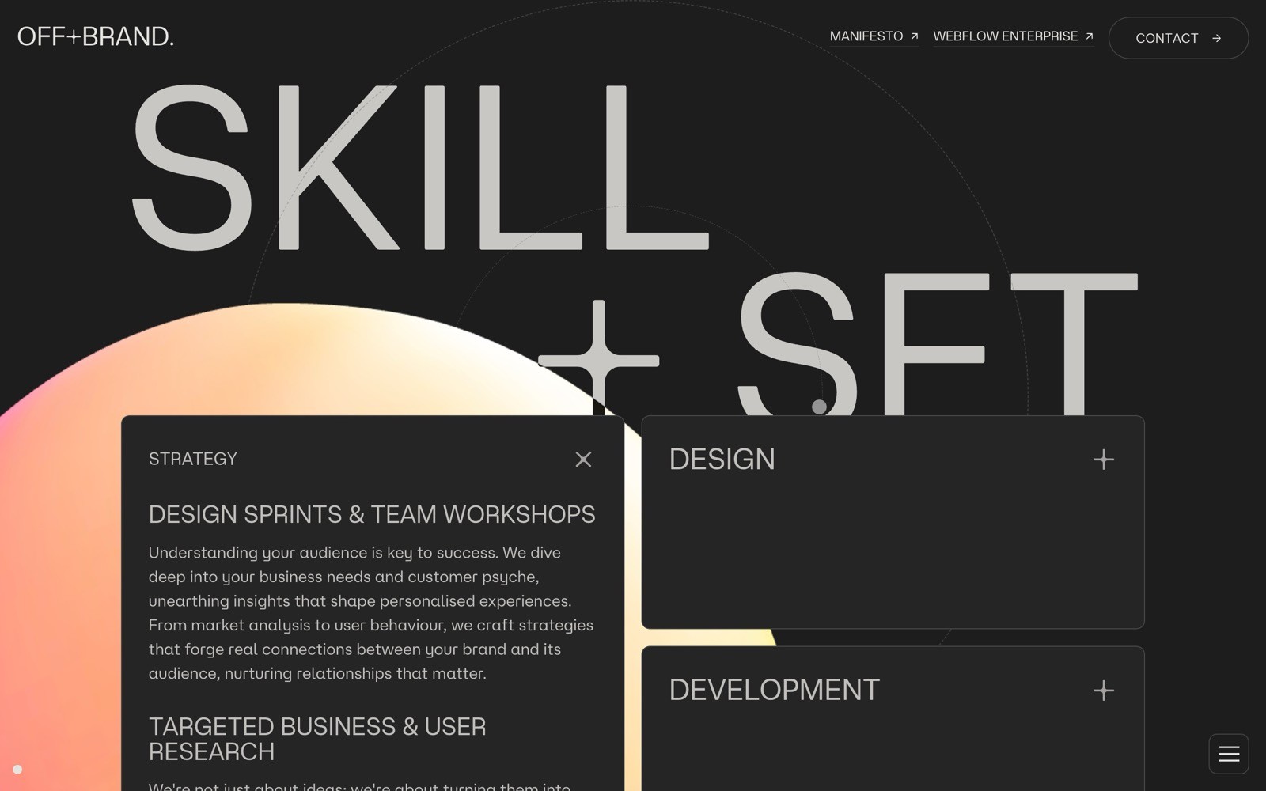Click the Contact button
1266x791 pixels.
1178,38
